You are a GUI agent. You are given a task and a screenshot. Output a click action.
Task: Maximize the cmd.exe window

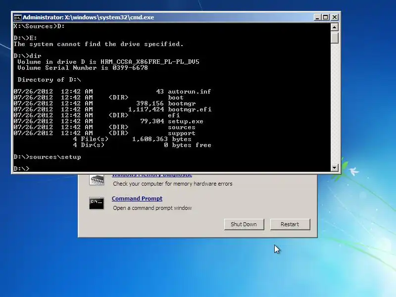(326, 17)
